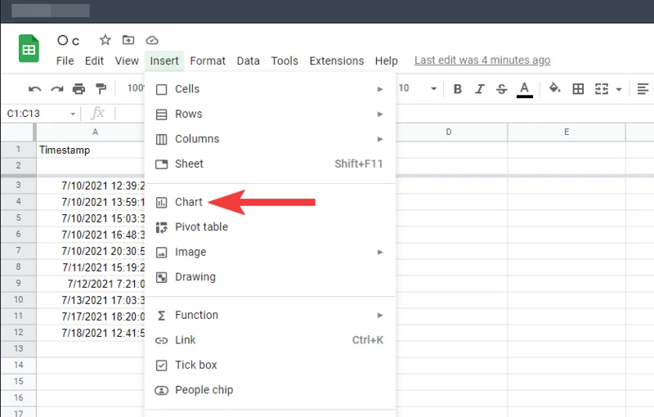The height and width of the screenshot is (417, 654).
Task: Open the fill color bucket
Action: click(554, 89)
